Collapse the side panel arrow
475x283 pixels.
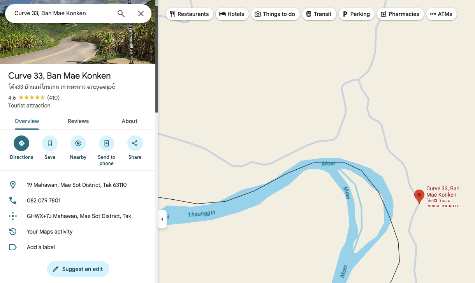162,219
